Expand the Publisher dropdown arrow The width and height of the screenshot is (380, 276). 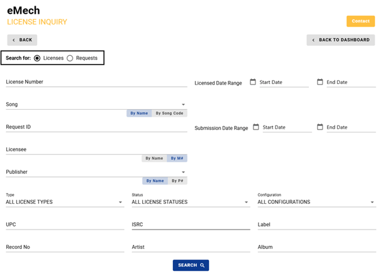pyautogui.click(x=183, y=172)
